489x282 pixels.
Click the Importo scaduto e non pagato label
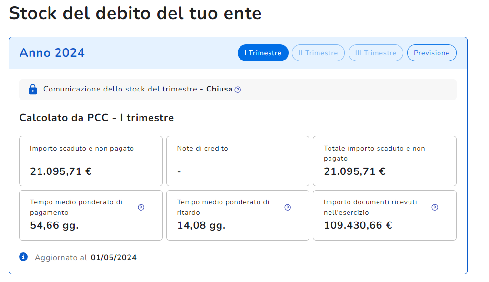(x=82, y=148)
